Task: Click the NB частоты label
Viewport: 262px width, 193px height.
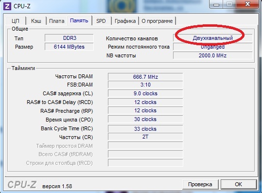Action: click(121, 55)
